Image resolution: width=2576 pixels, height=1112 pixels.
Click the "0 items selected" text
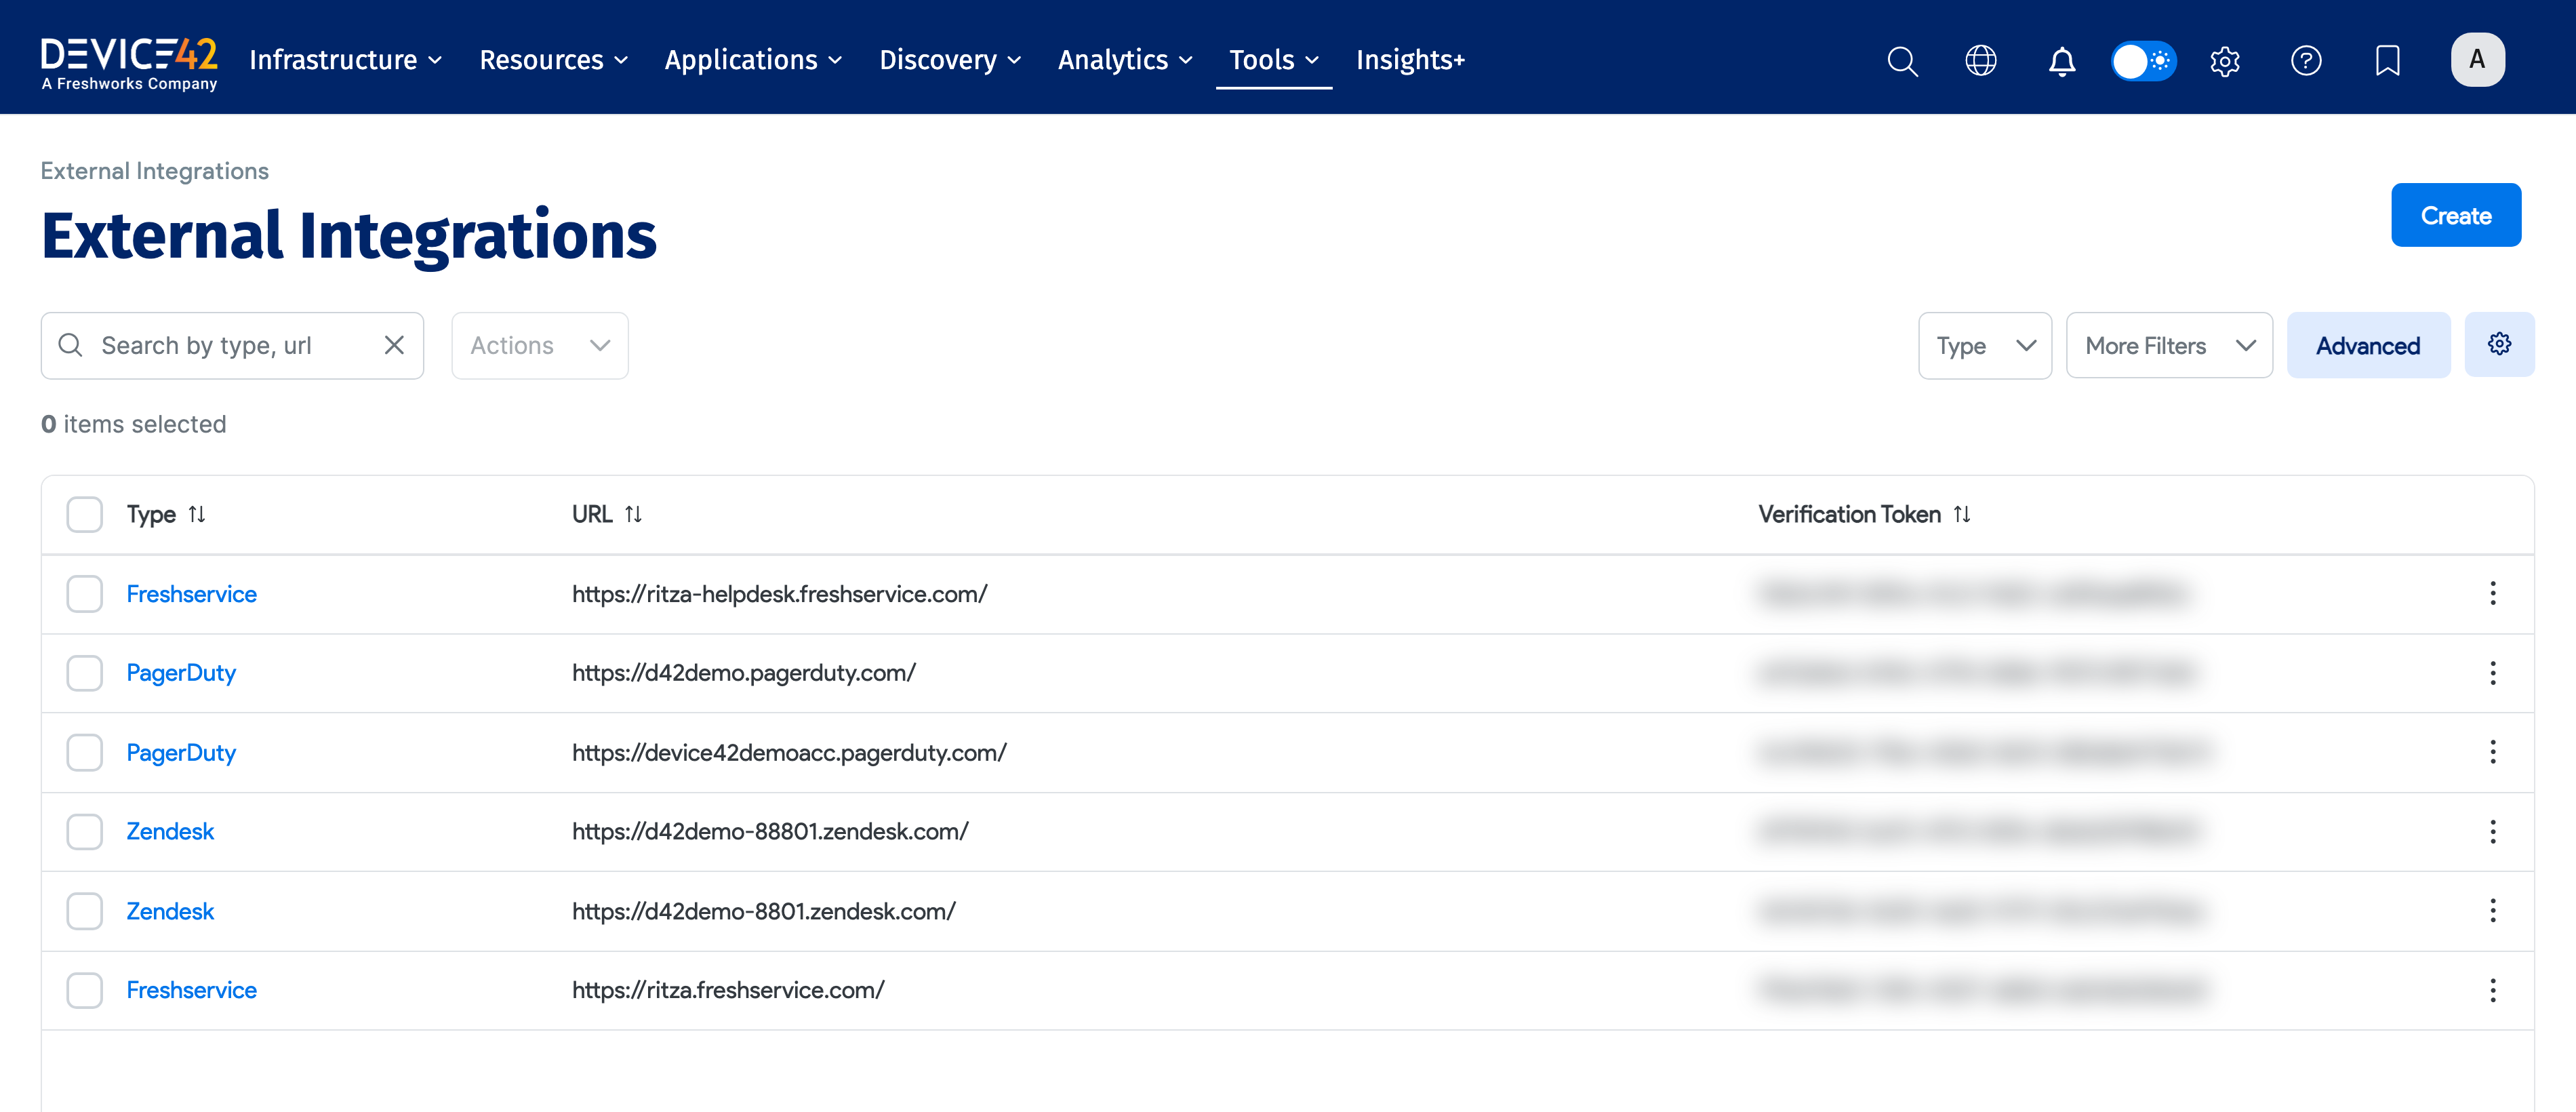pyautogui.click(x=133, y=424)
